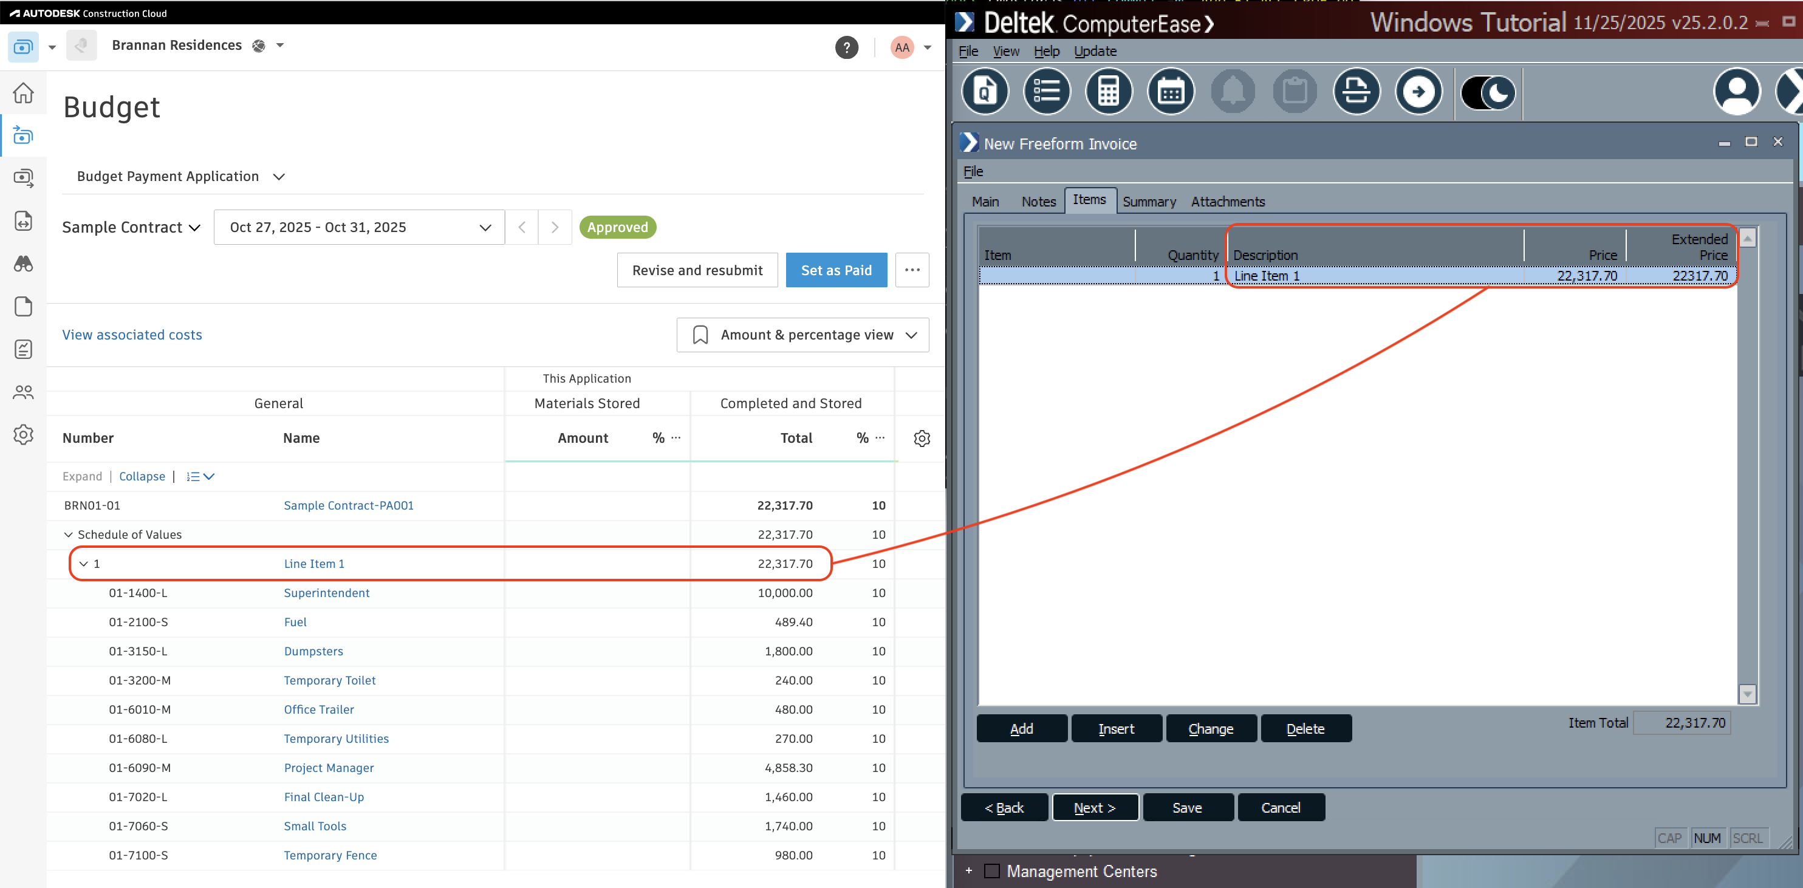
Task: Click the printer icon in Deltek toolbar
Action: 1356,92
